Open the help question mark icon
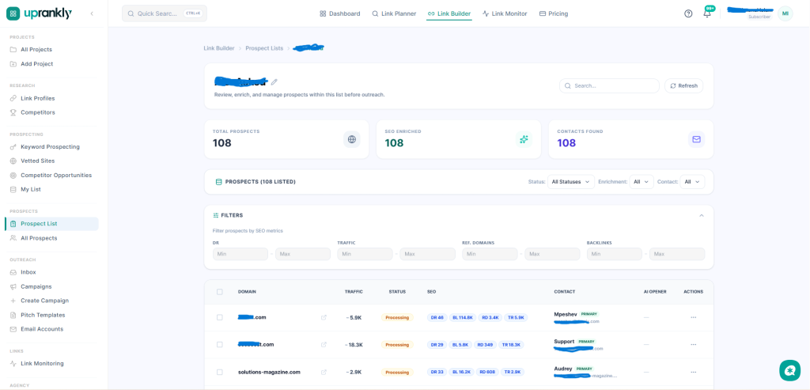The width and height of the screenshot is (810, 390). pos(688,14)
